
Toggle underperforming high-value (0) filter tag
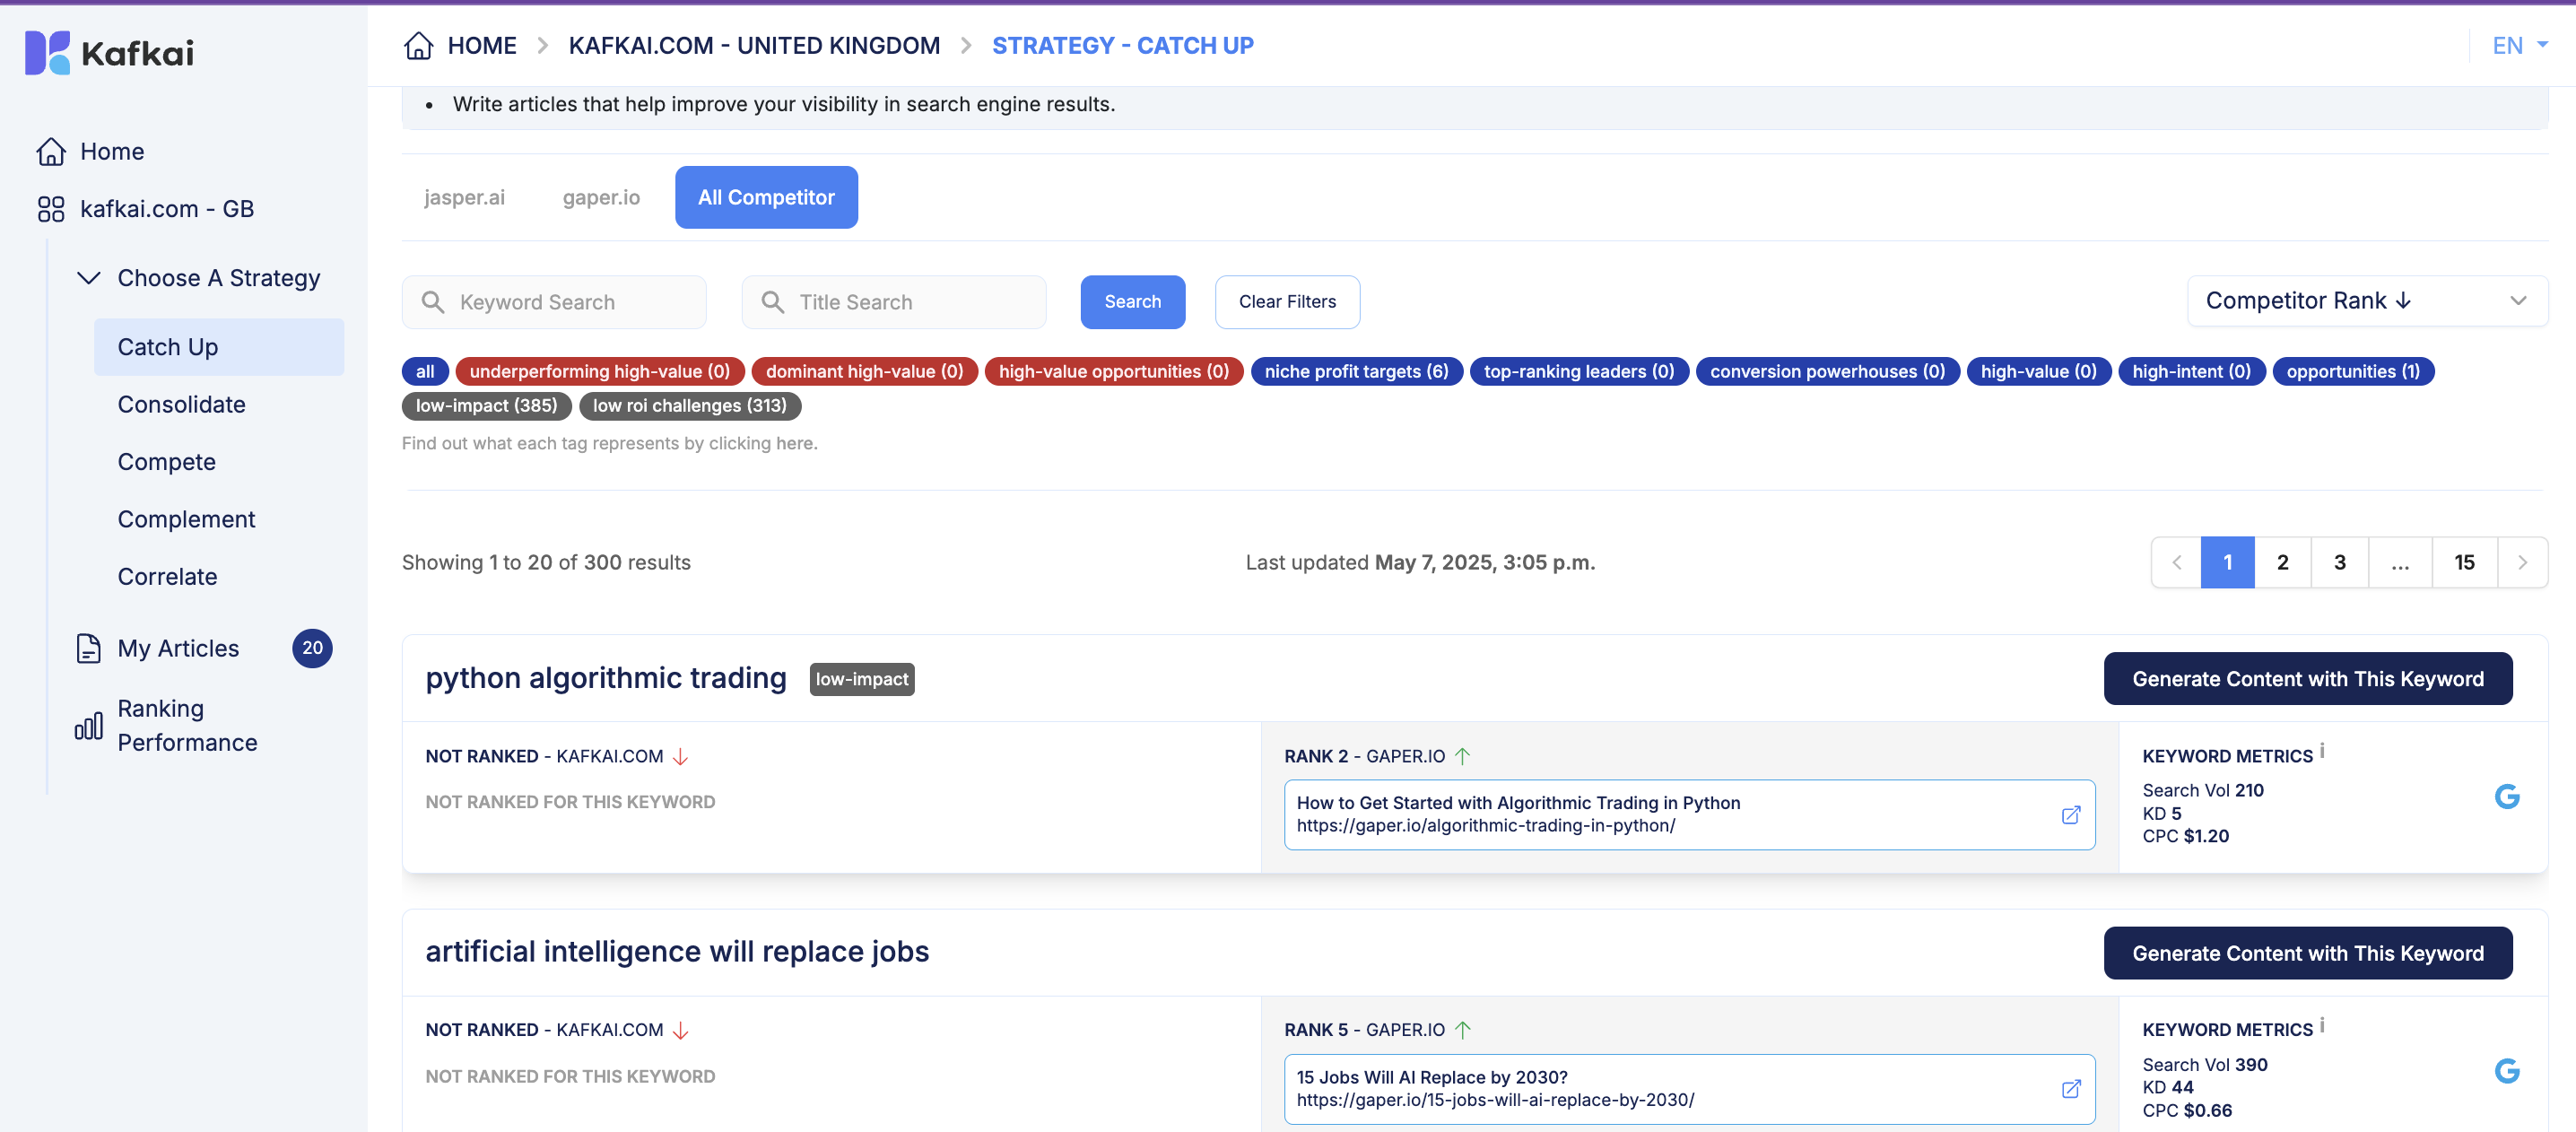[x=599, y=371]
